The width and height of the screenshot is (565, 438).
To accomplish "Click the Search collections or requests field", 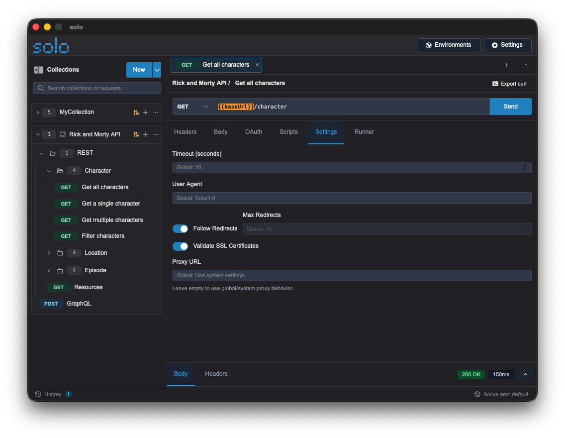I will pos(97,88).
